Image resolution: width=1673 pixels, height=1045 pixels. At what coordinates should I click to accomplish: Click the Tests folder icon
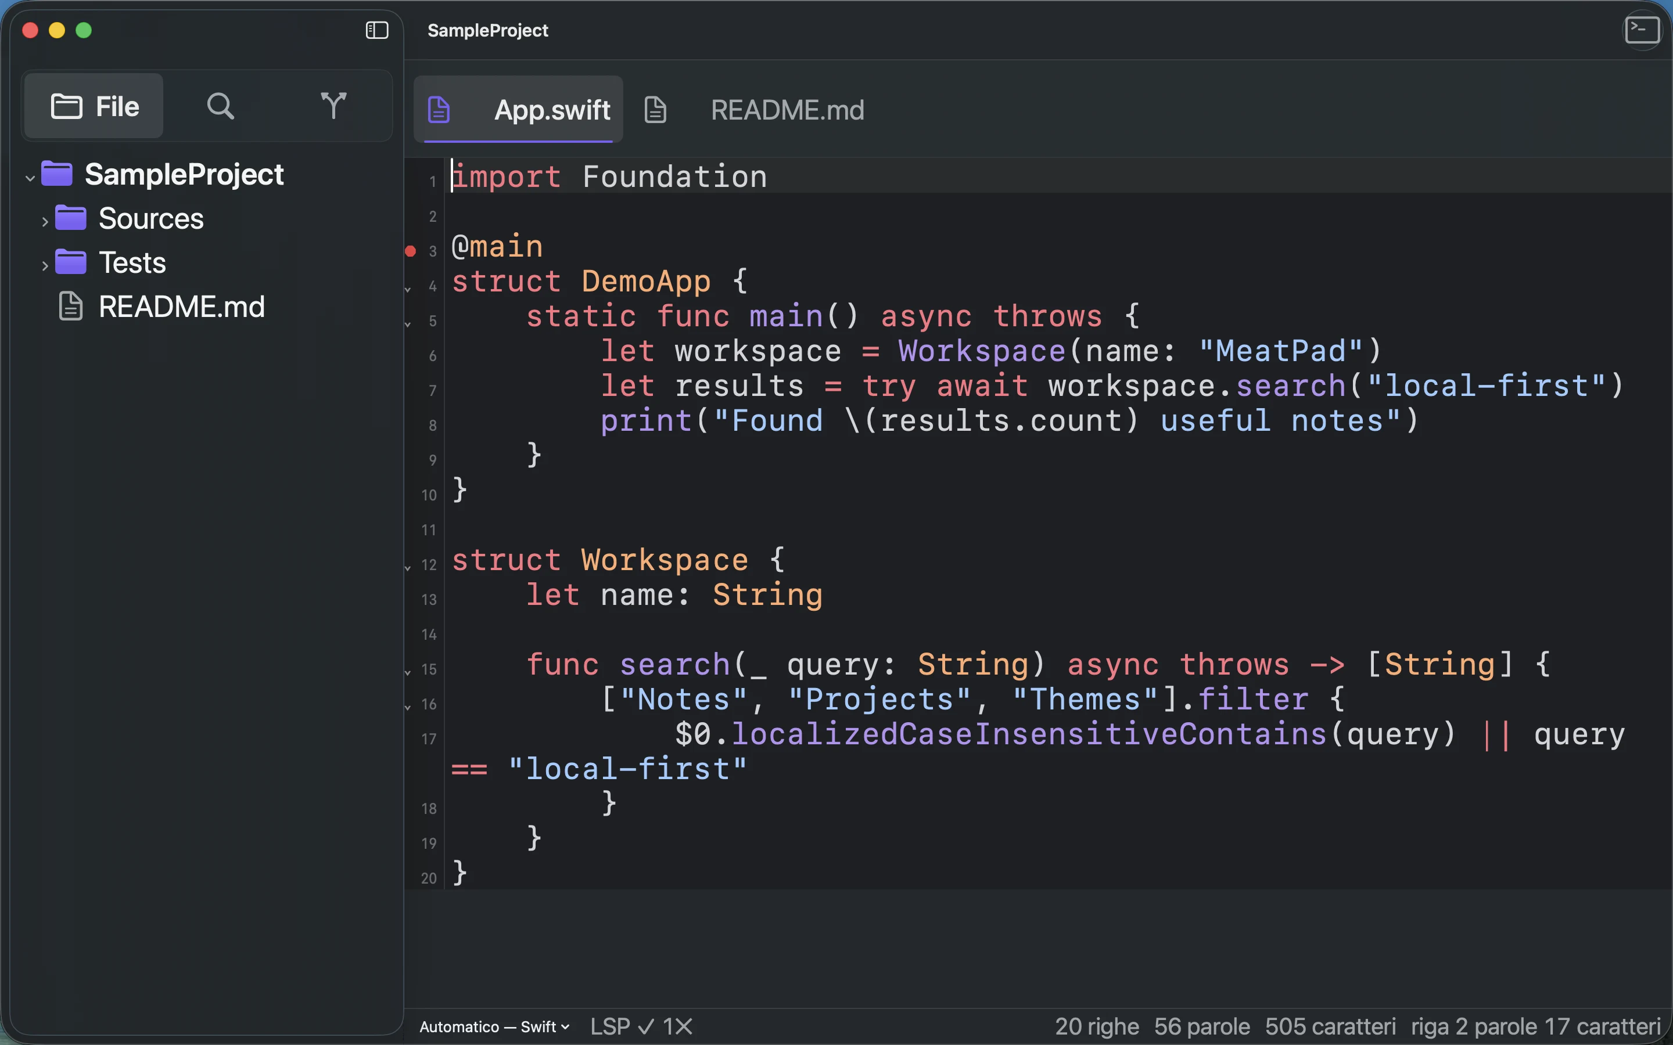(70, 262)
